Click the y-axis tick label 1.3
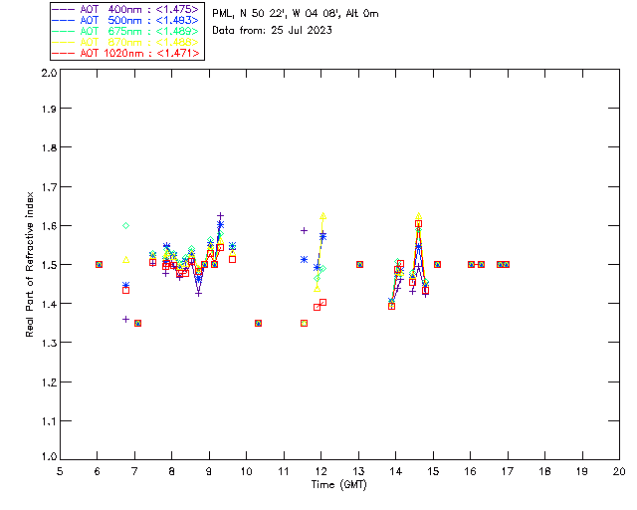Screen dimensions: 637x510 coord(49,343)
